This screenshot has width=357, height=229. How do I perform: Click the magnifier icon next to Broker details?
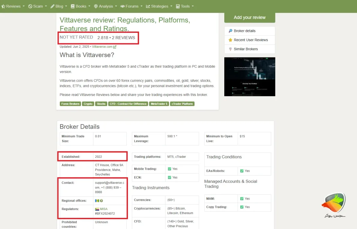(x=230, y=31)
